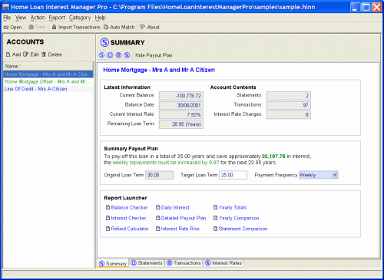Click Import Transactions in the toolbar

[x=76, y=27]
